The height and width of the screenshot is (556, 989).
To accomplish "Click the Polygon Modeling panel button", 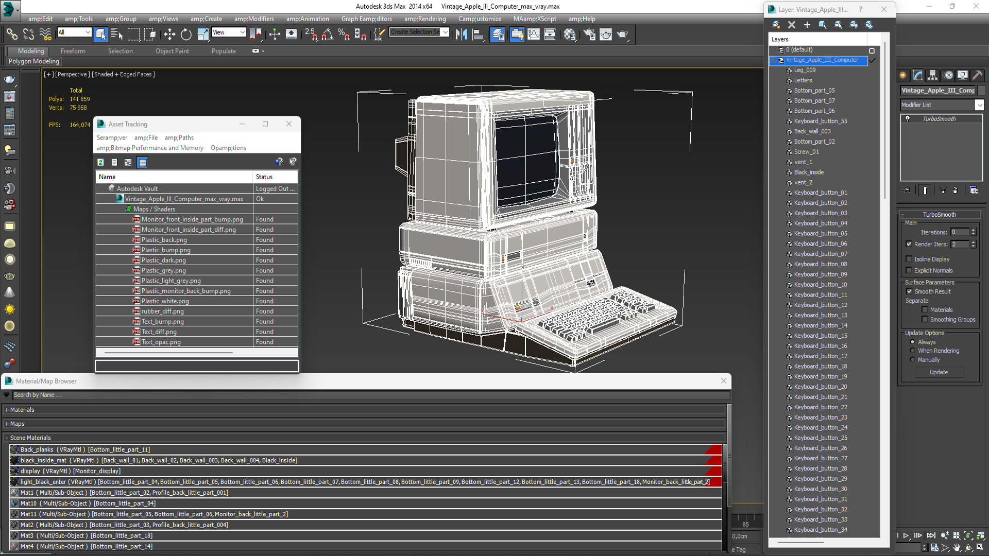I will click(x=34, y=61).
